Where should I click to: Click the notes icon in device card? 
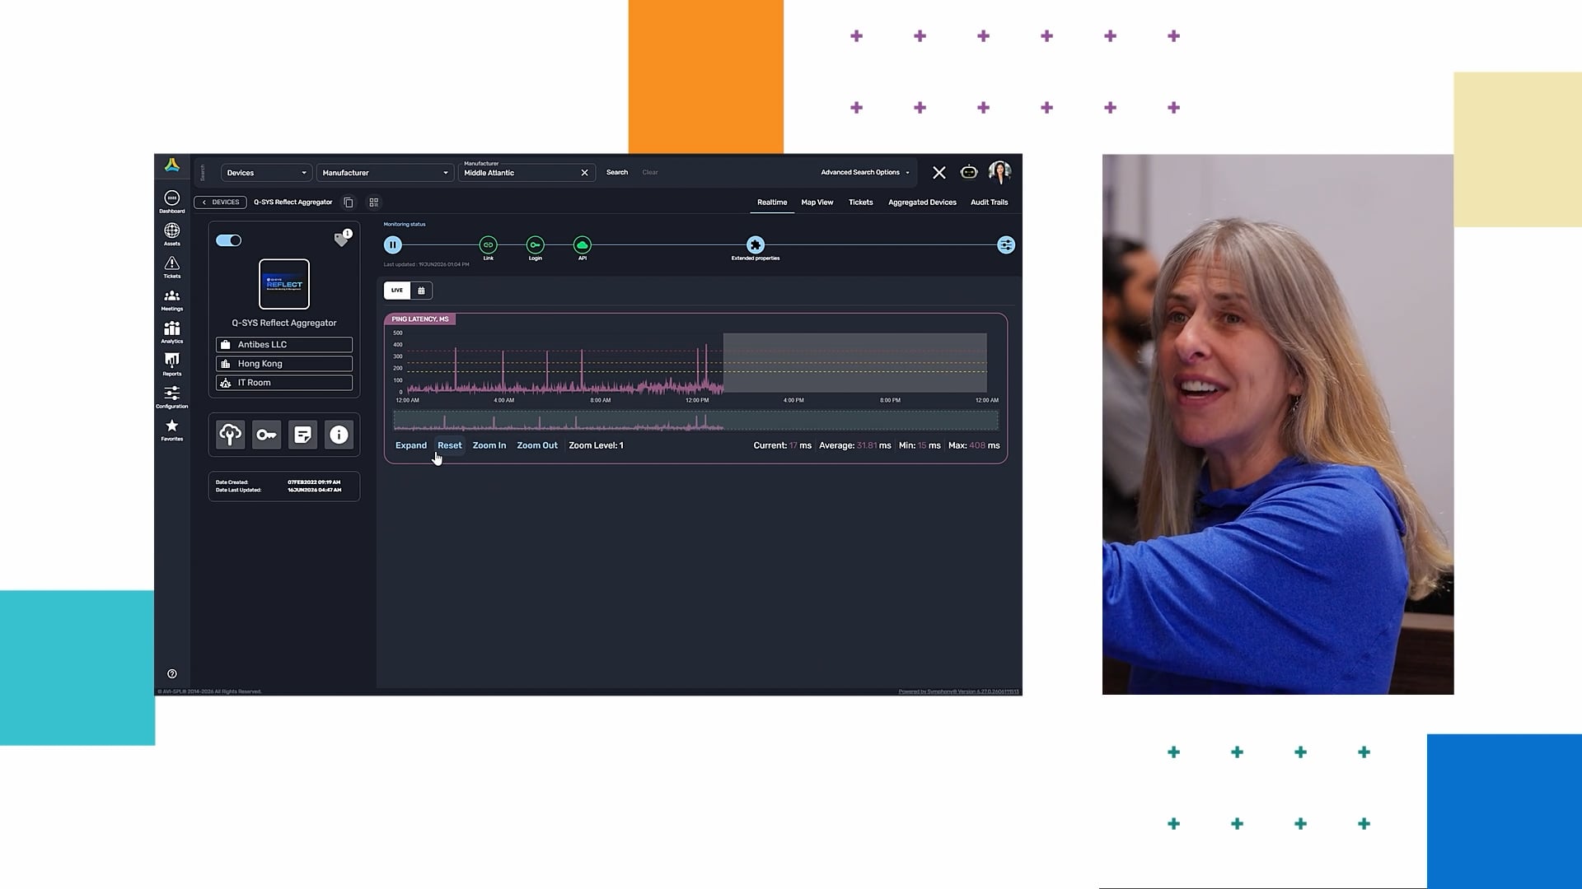pyautogui.click(x=302, y=435)
